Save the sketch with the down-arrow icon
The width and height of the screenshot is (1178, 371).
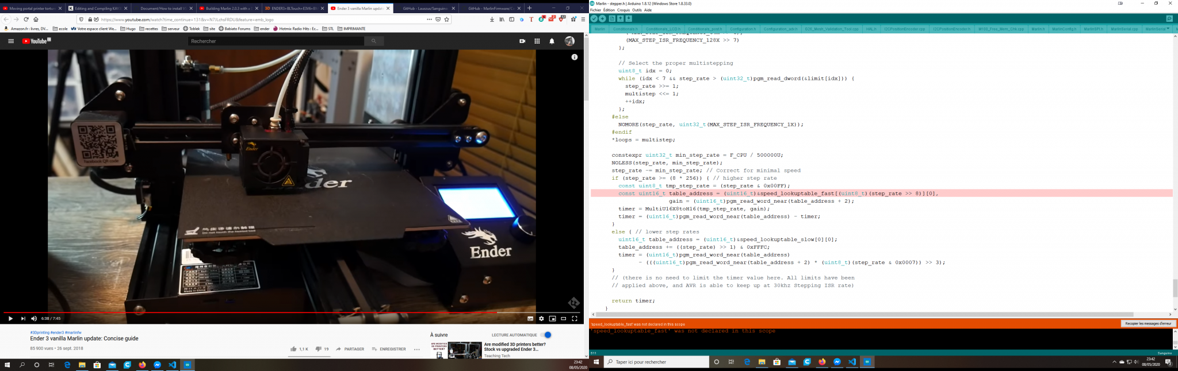[x=629, y=18]
